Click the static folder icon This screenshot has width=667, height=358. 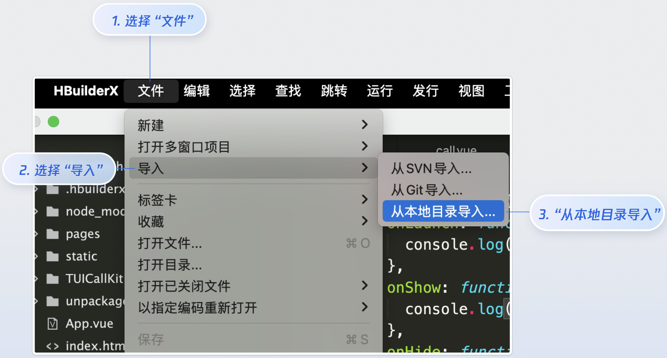click(53, 256)
